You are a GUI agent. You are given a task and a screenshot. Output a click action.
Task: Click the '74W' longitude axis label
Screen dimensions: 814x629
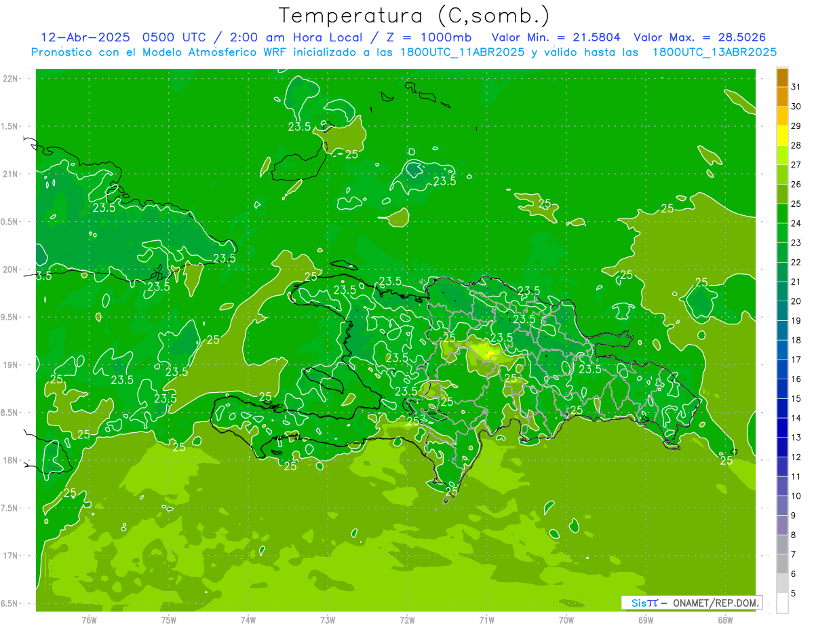(248, 620)
